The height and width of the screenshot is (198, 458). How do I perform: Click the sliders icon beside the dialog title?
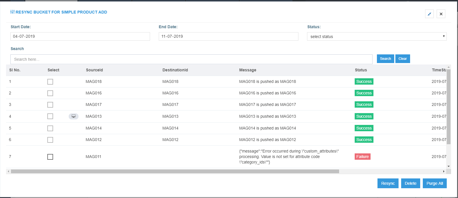(x=12, y=12)
